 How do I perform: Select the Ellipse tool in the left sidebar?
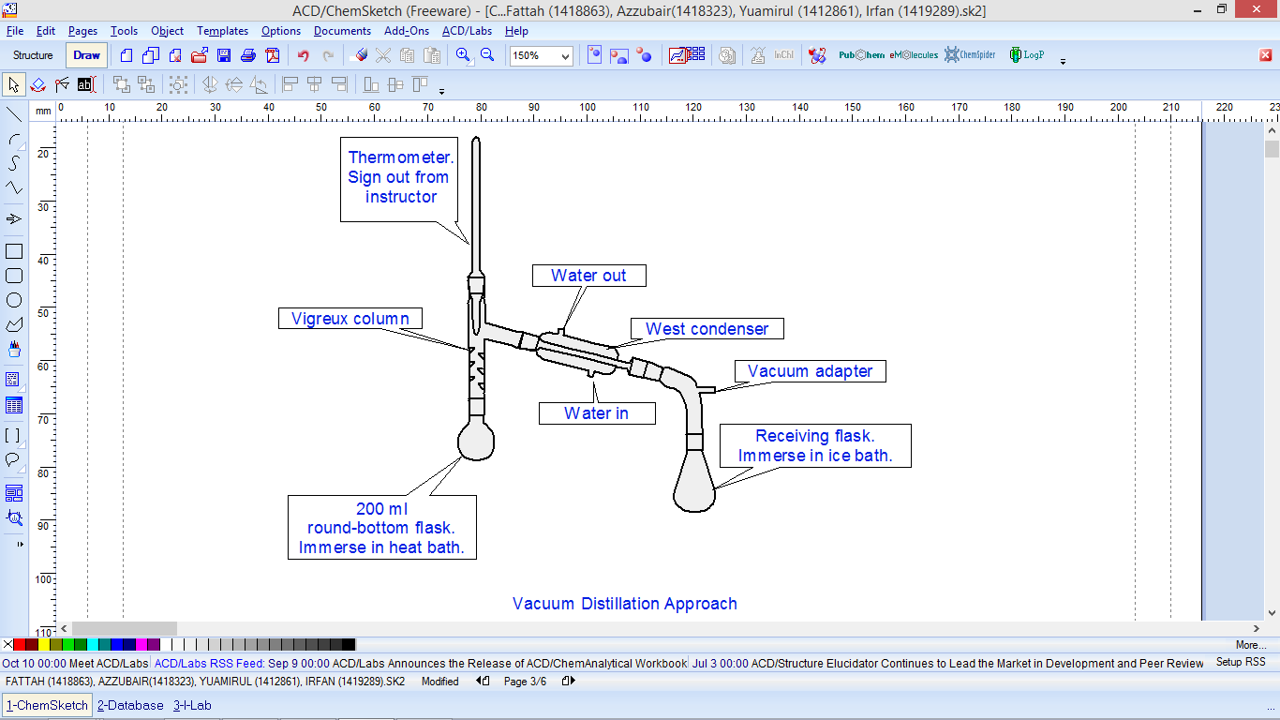click(x=13, y=298)
